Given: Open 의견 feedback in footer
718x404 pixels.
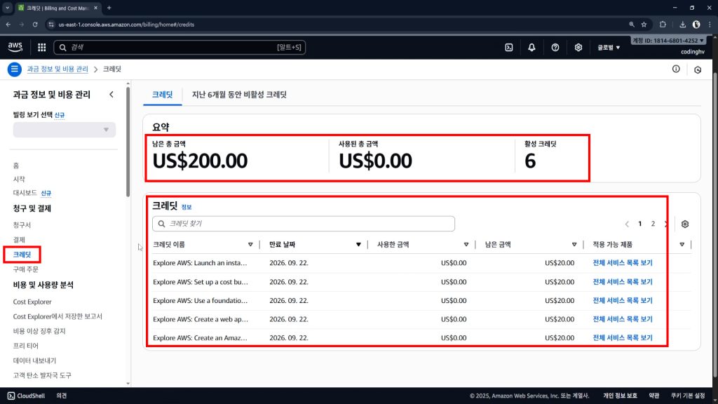Looking at the screenshot, I should [62, 396].
